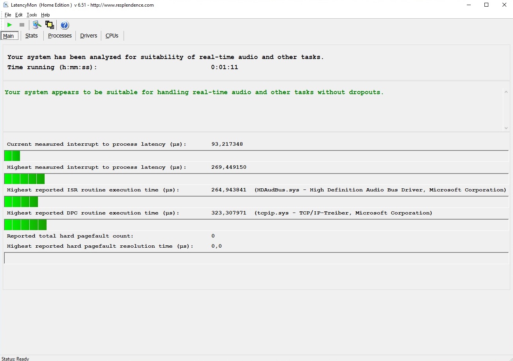Click the grey stop monitoring icon
The width and height of the screenshot is (513, 361).
(22, 25)
